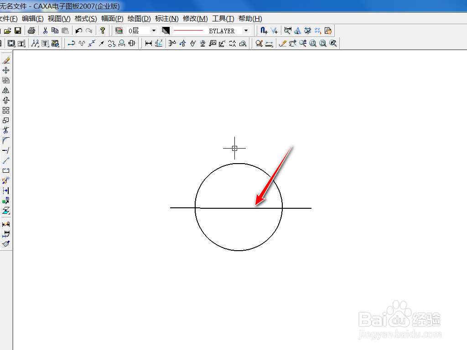Click the Paste clipboard icon
Viewport: 467px width, 350px height.
point(65,31)
